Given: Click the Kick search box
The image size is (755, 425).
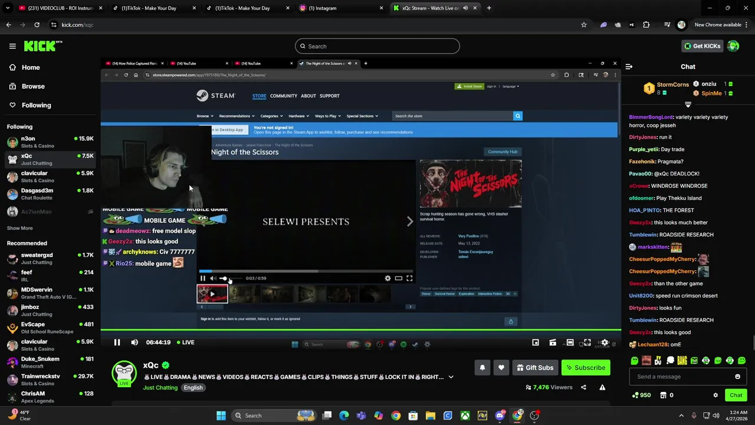Looking at the screenshot, I should [x=377, y=46].
